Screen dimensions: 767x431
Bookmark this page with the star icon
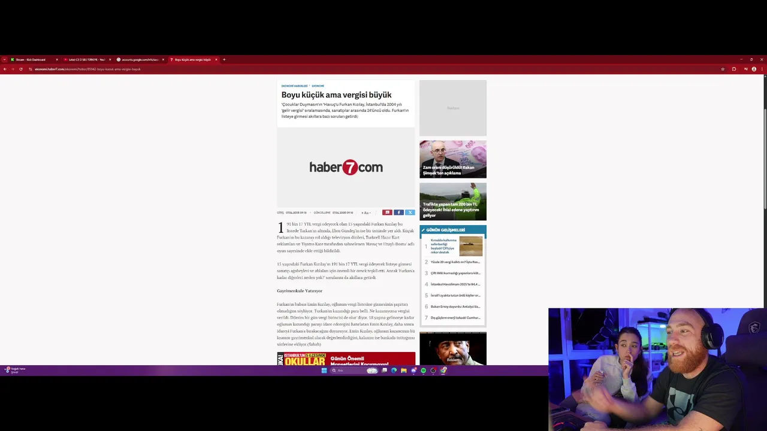point(723,69)
